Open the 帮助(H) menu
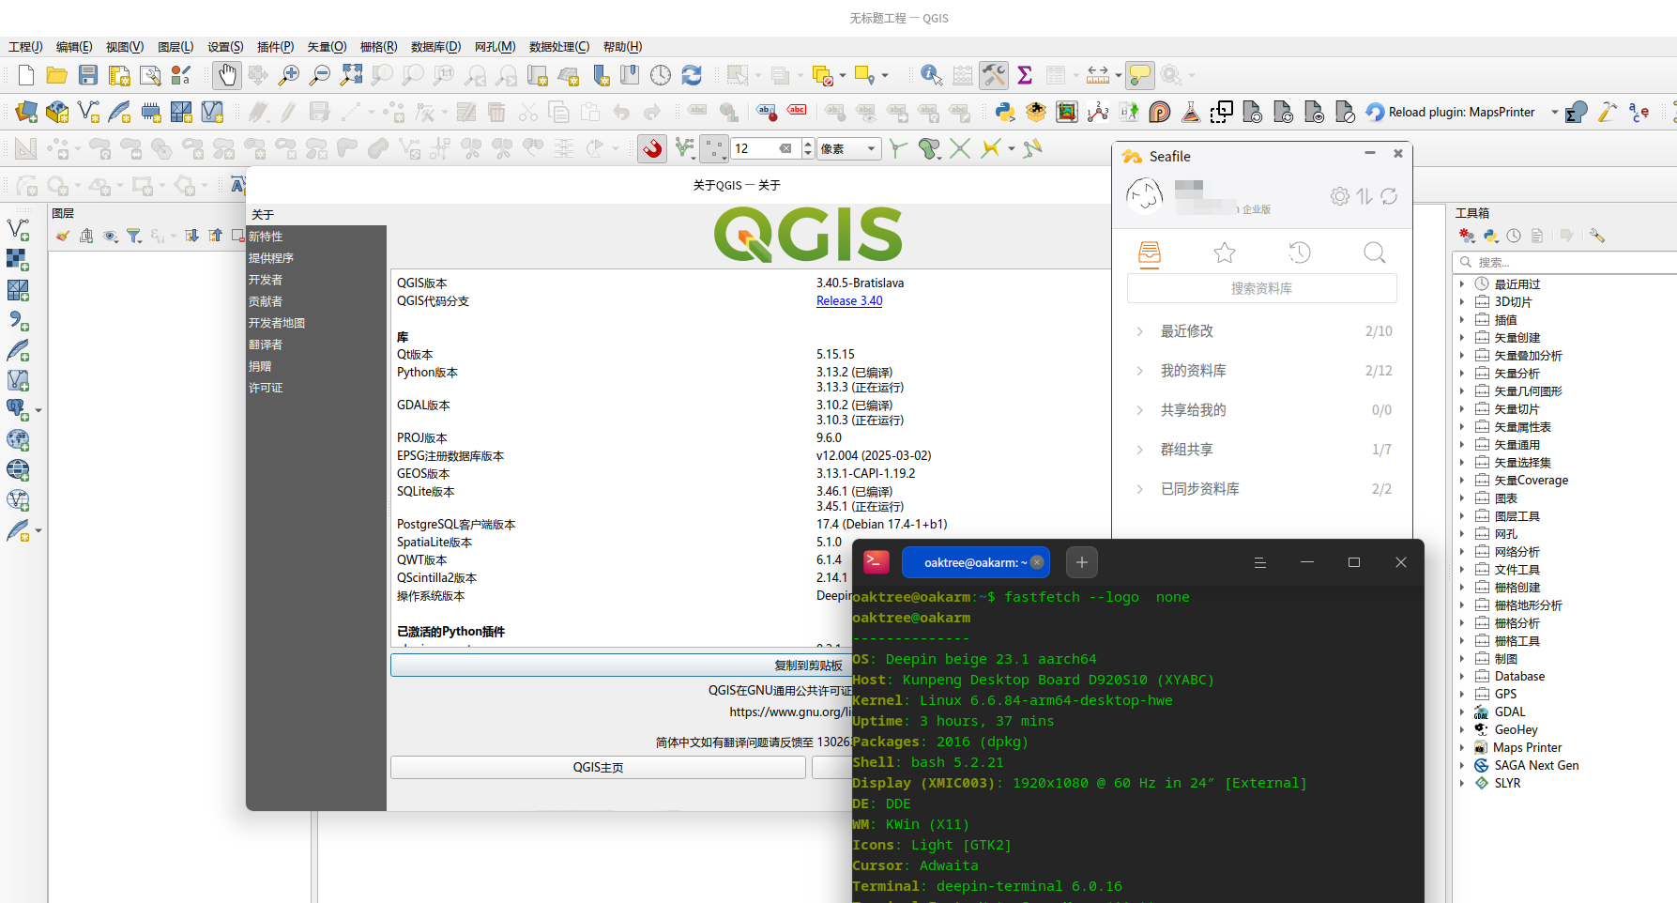This screenshot has height=903, width=1677. (622, 47)
